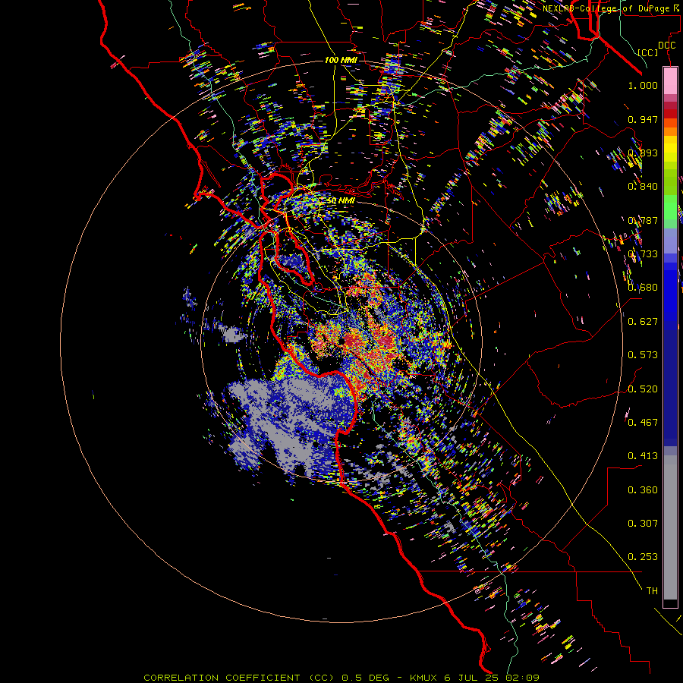The image size is (683, 683).
Task: Select the 0.787 legend value
Action: [643, 220]
